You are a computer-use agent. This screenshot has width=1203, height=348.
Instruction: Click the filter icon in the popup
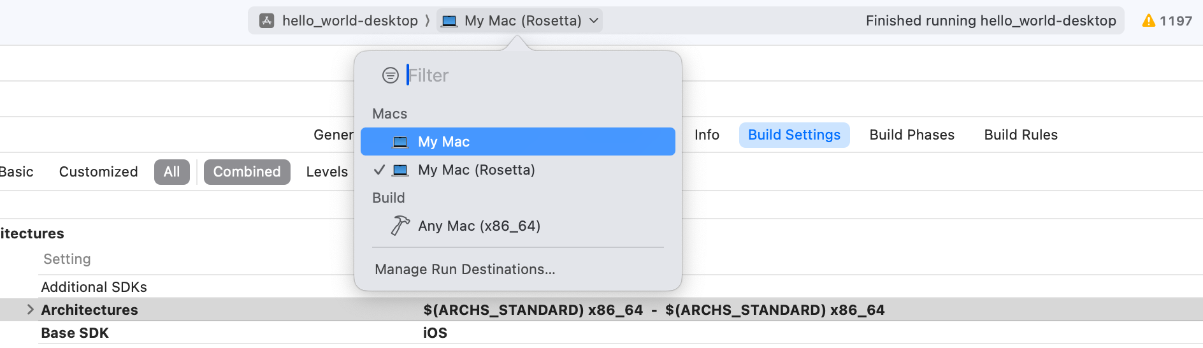[x=390, y=75]
